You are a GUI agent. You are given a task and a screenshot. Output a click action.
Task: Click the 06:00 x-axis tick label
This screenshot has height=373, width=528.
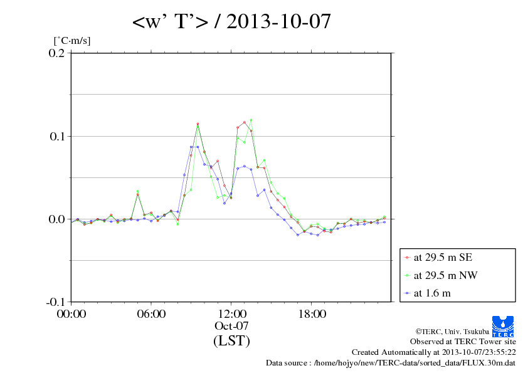[151, 314]
